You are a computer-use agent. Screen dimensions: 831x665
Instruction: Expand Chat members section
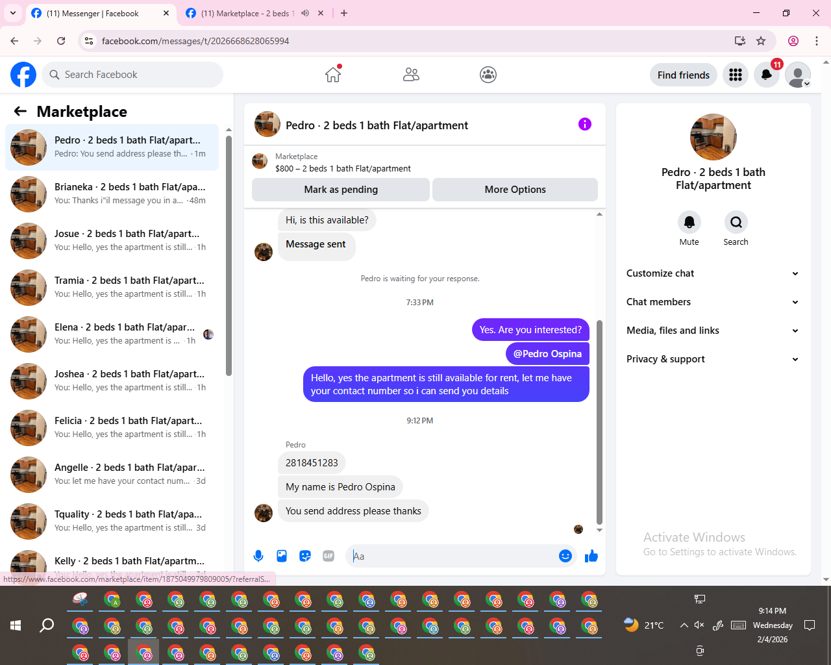(x=713, y=302)
